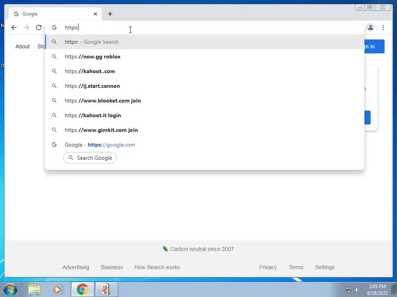The image size is (397, 297).
Task: Click the Chrome taskbar icon
Action: 83,289
